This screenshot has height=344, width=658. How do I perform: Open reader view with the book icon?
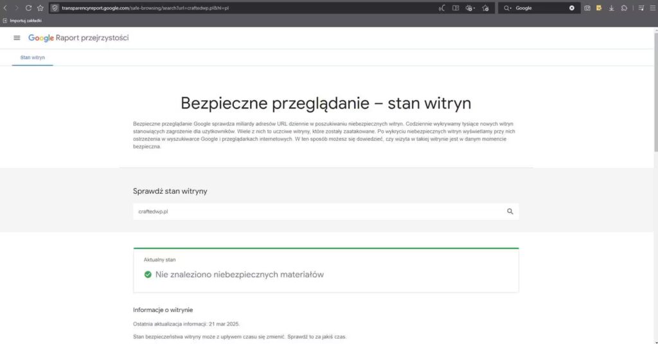point(456,8)
